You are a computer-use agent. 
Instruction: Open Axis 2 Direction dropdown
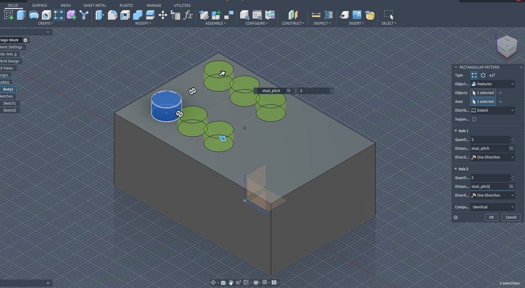pos(493,195)
